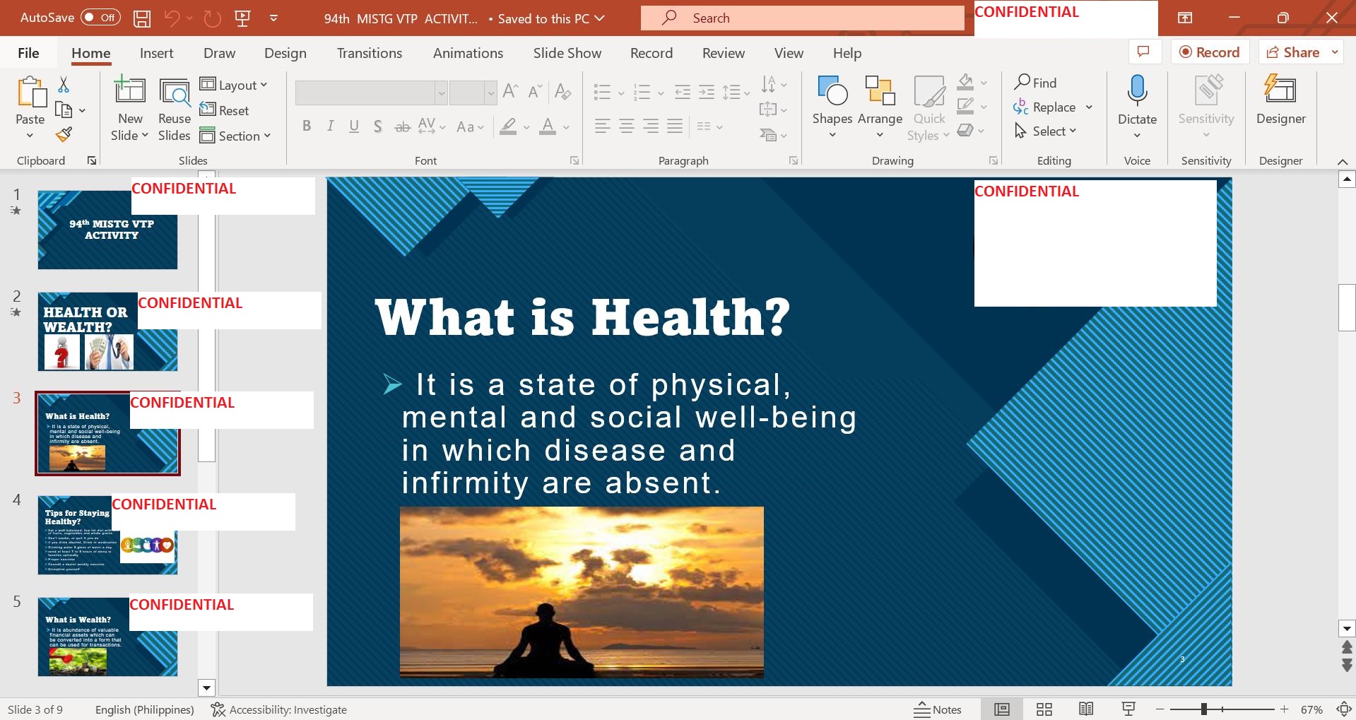
Task: Click the Search box in title bar
Action: tap(803, 18)
